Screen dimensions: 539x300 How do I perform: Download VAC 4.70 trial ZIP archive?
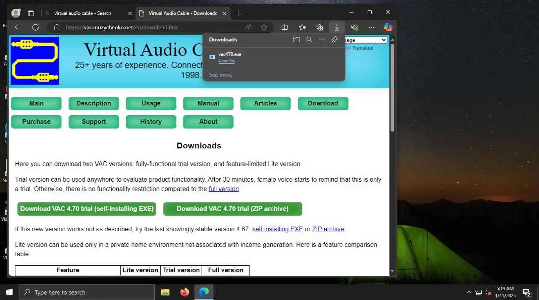[233, 209]
